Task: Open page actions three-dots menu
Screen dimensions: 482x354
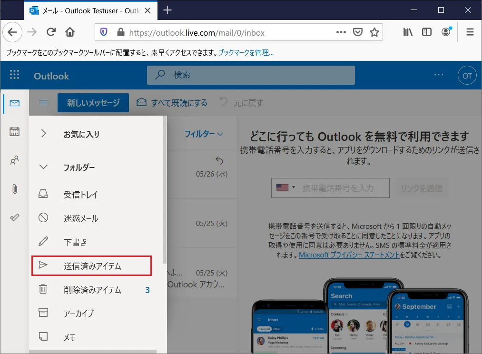Action: coord(341,32)
